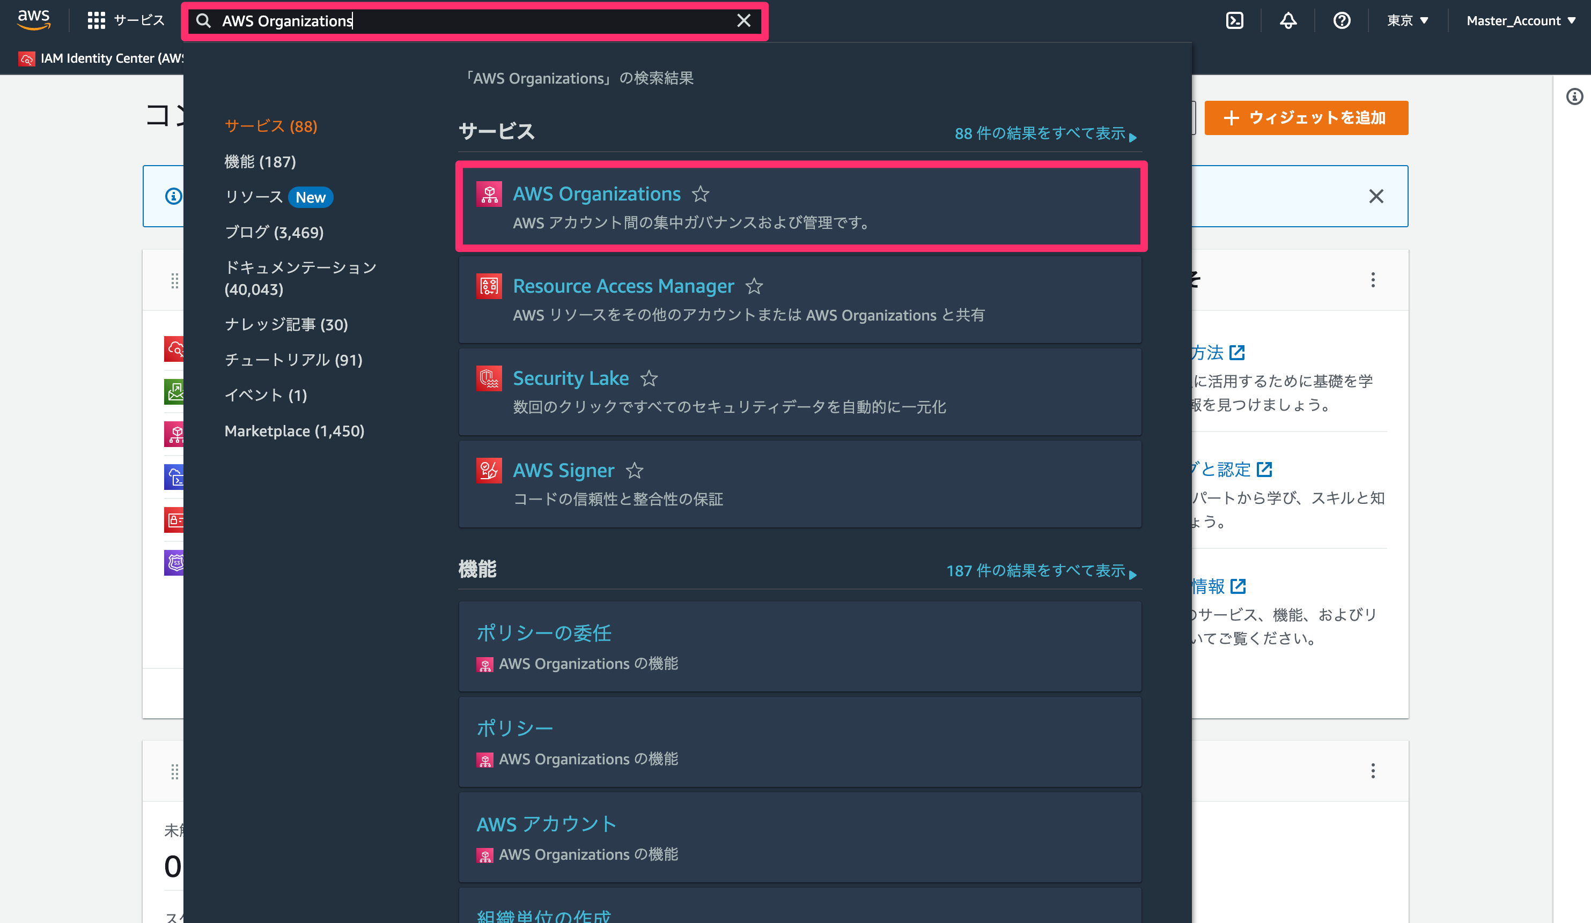This screenshot has height=923, width=1591.
Task: Click the ウィジェットを追加 button
Action: tap(1306, 118)
